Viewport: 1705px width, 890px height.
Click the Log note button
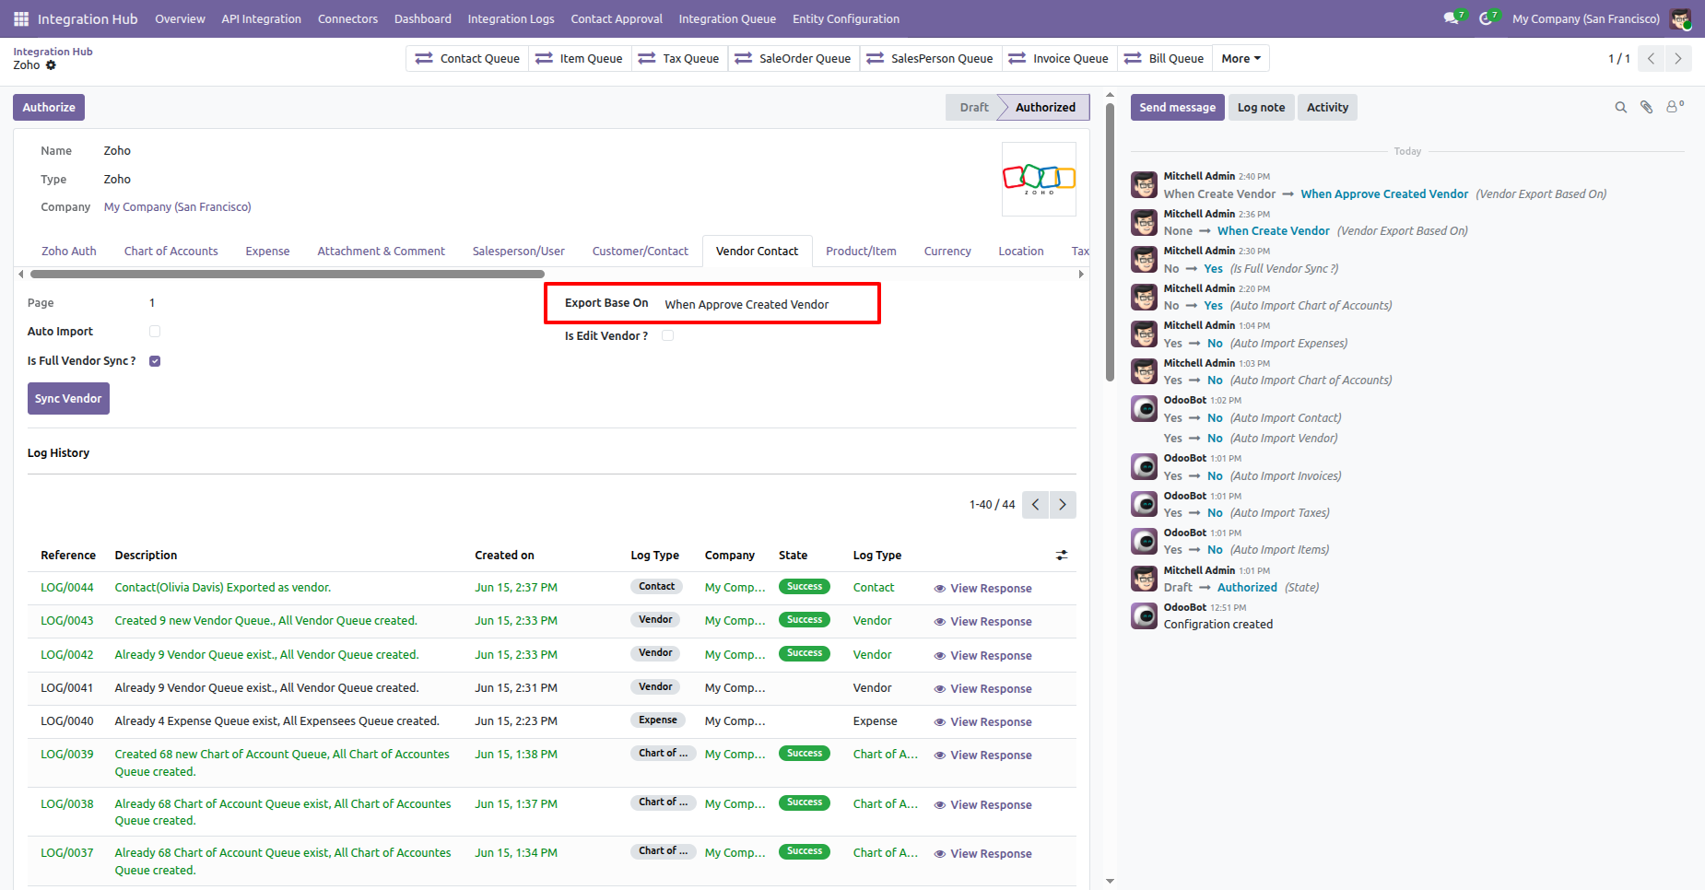(1261, 108)
